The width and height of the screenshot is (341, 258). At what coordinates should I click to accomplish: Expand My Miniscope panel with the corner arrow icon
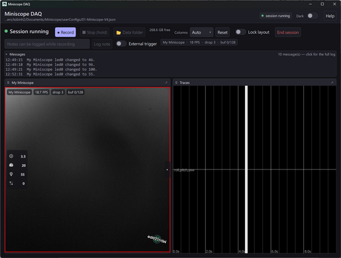[166, 83]
